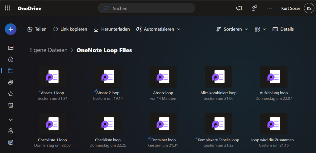
Task: Click the Aufzählung.loop file name
Action: [x=274, y=93]
